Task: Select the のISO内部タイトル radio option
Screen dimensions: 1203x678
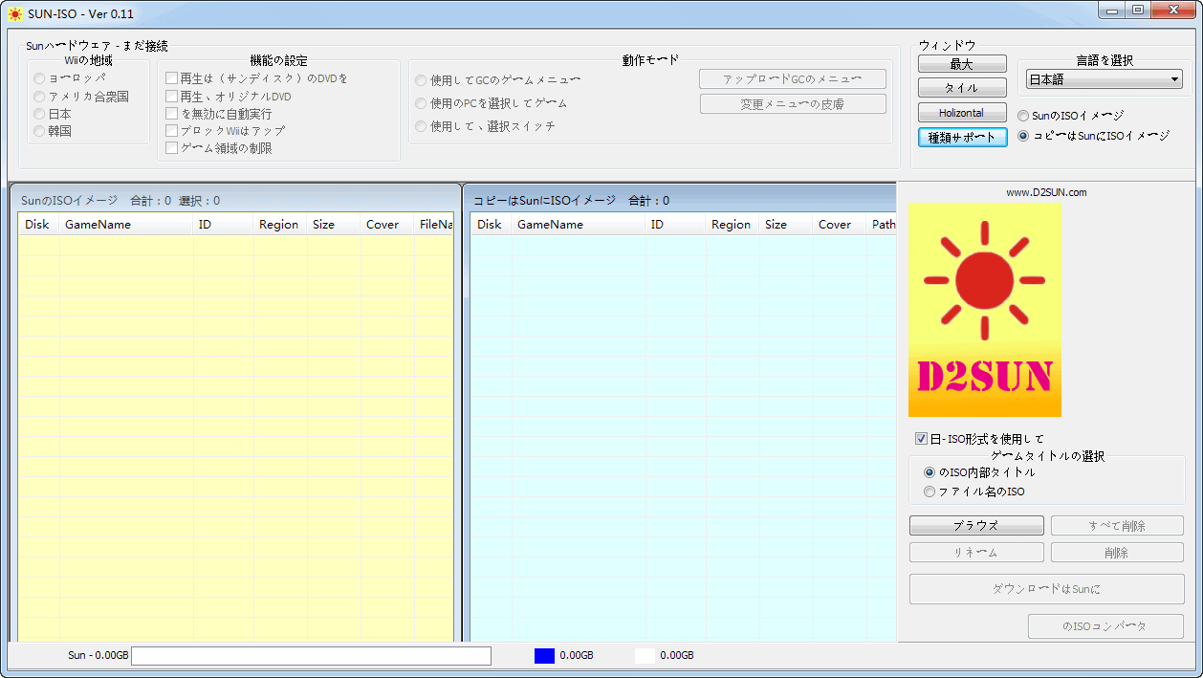Action: coord(930,472)
